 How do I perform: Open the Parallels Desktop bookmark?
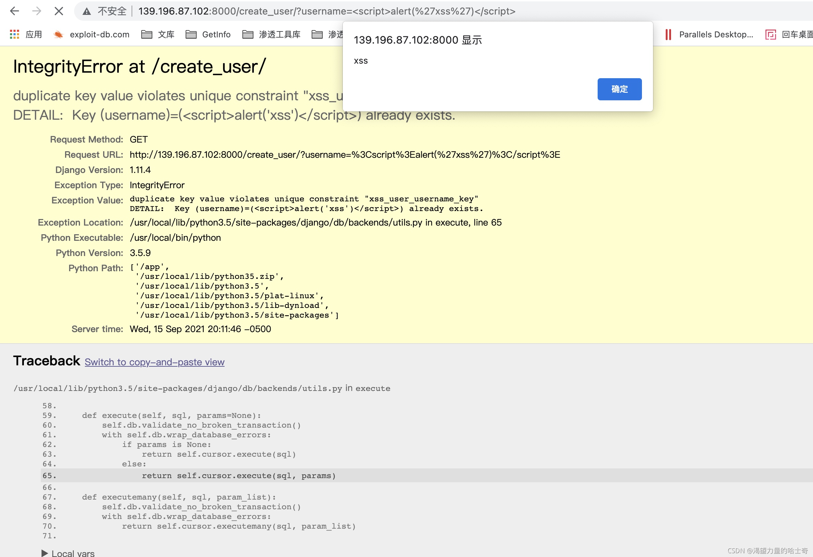[709, 34]
